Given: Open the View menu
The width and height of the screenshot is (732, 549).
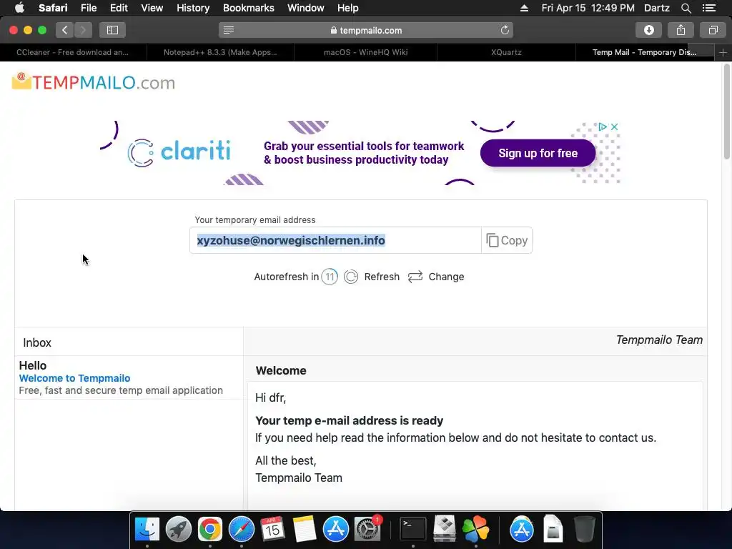Looking at the screenshot, I should pos(152,8).
